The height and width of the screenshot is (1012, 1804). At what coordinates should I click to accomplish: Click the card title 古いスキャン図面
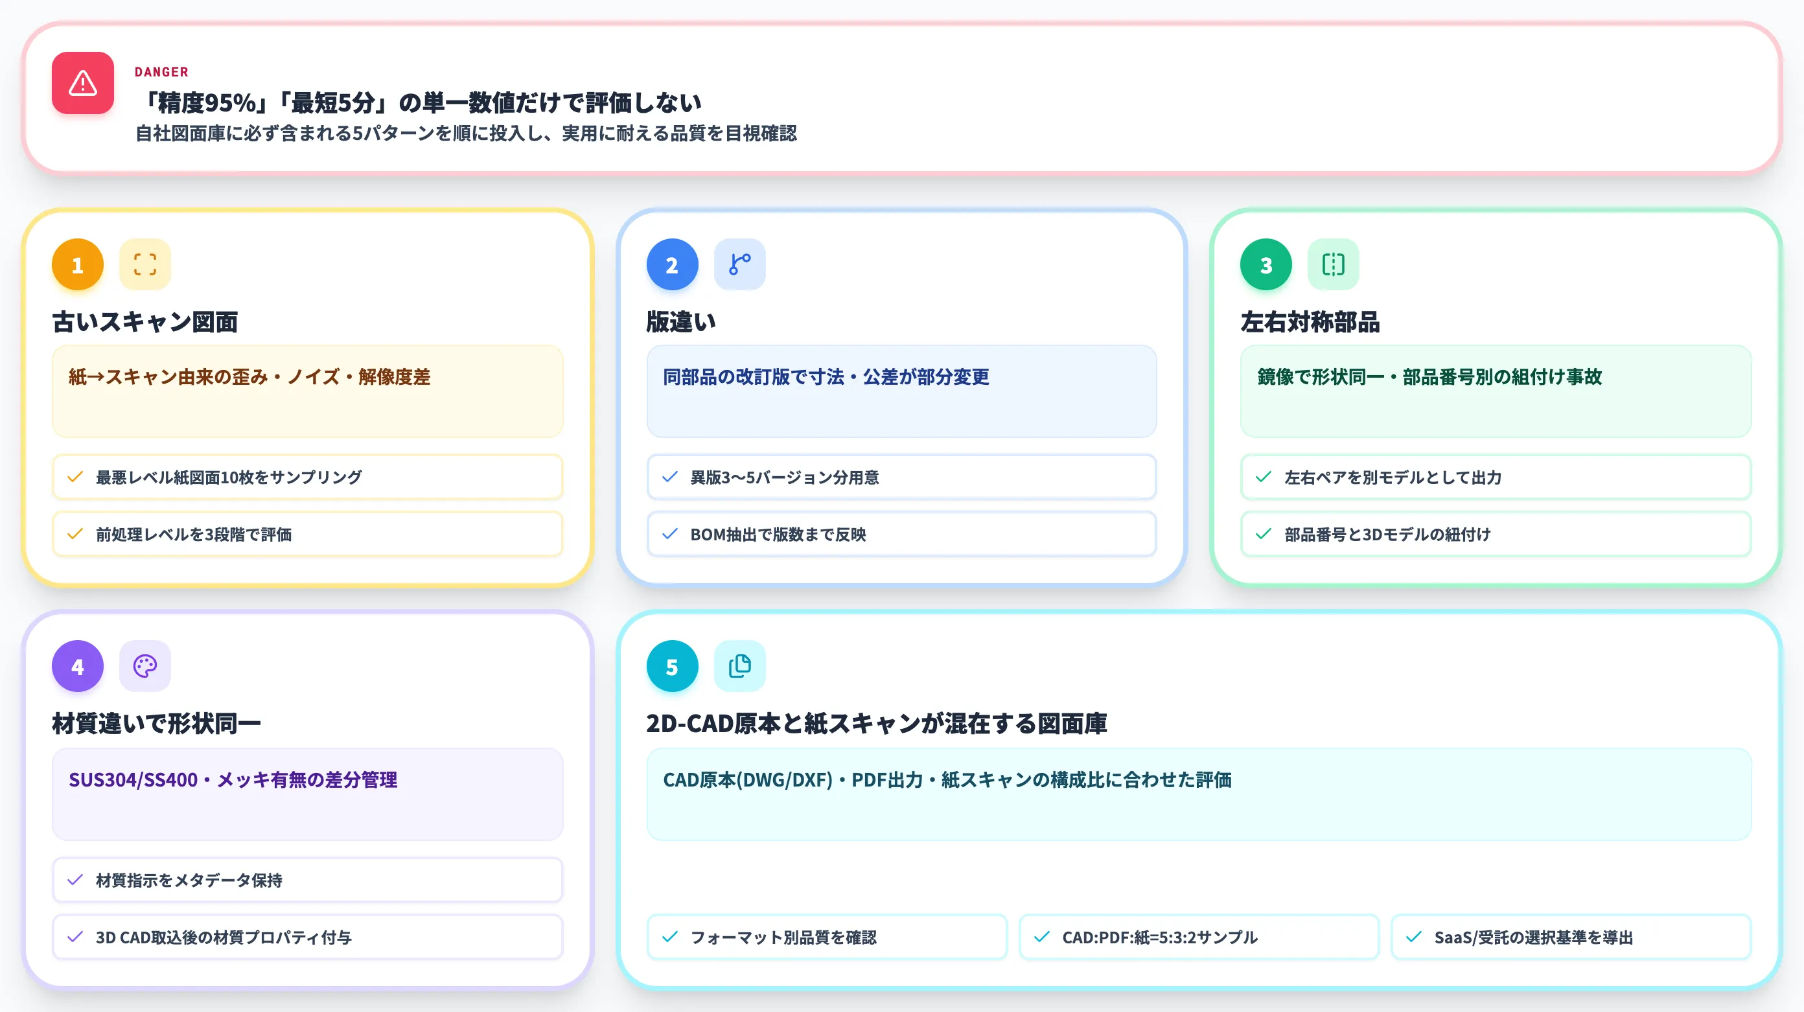coord(145,322)
